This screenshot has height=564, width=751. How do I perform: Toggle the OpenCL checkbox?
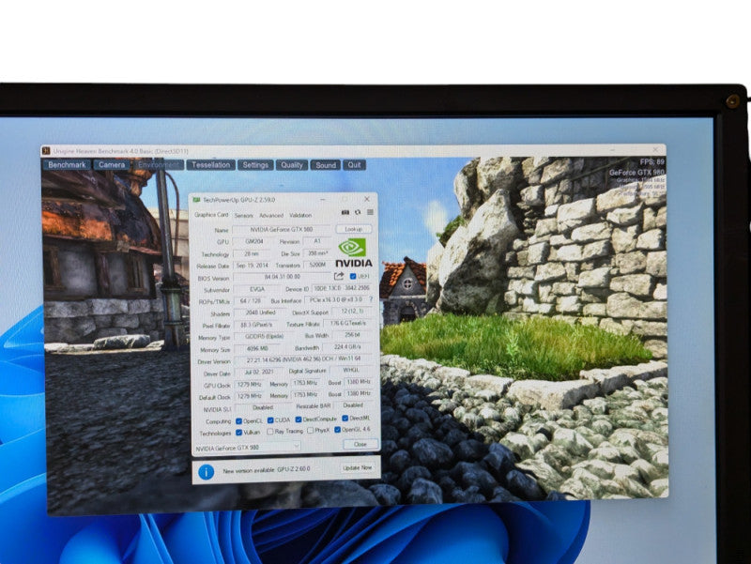(238, 420)
